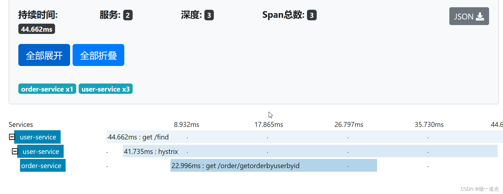The width and height of the screenshot is (503, 194).
Task: Toggle the order-service service filter badge
Action: (47, 89)
